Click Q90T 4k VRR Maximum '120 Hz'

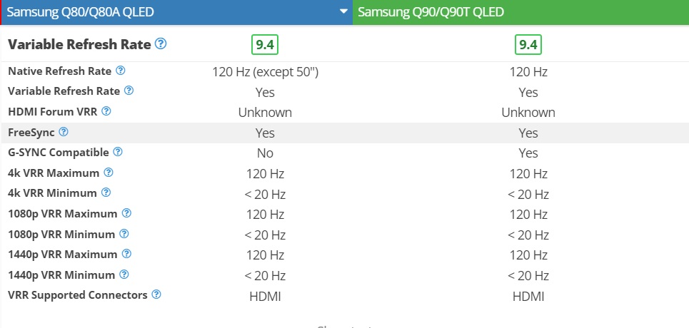[528, 174]
